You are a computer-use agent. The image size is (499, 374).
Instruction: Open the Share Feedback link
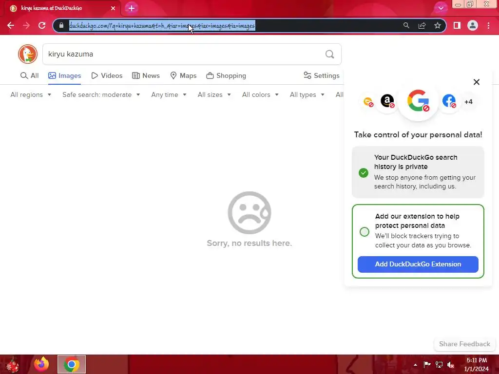(x=464, y=344)
